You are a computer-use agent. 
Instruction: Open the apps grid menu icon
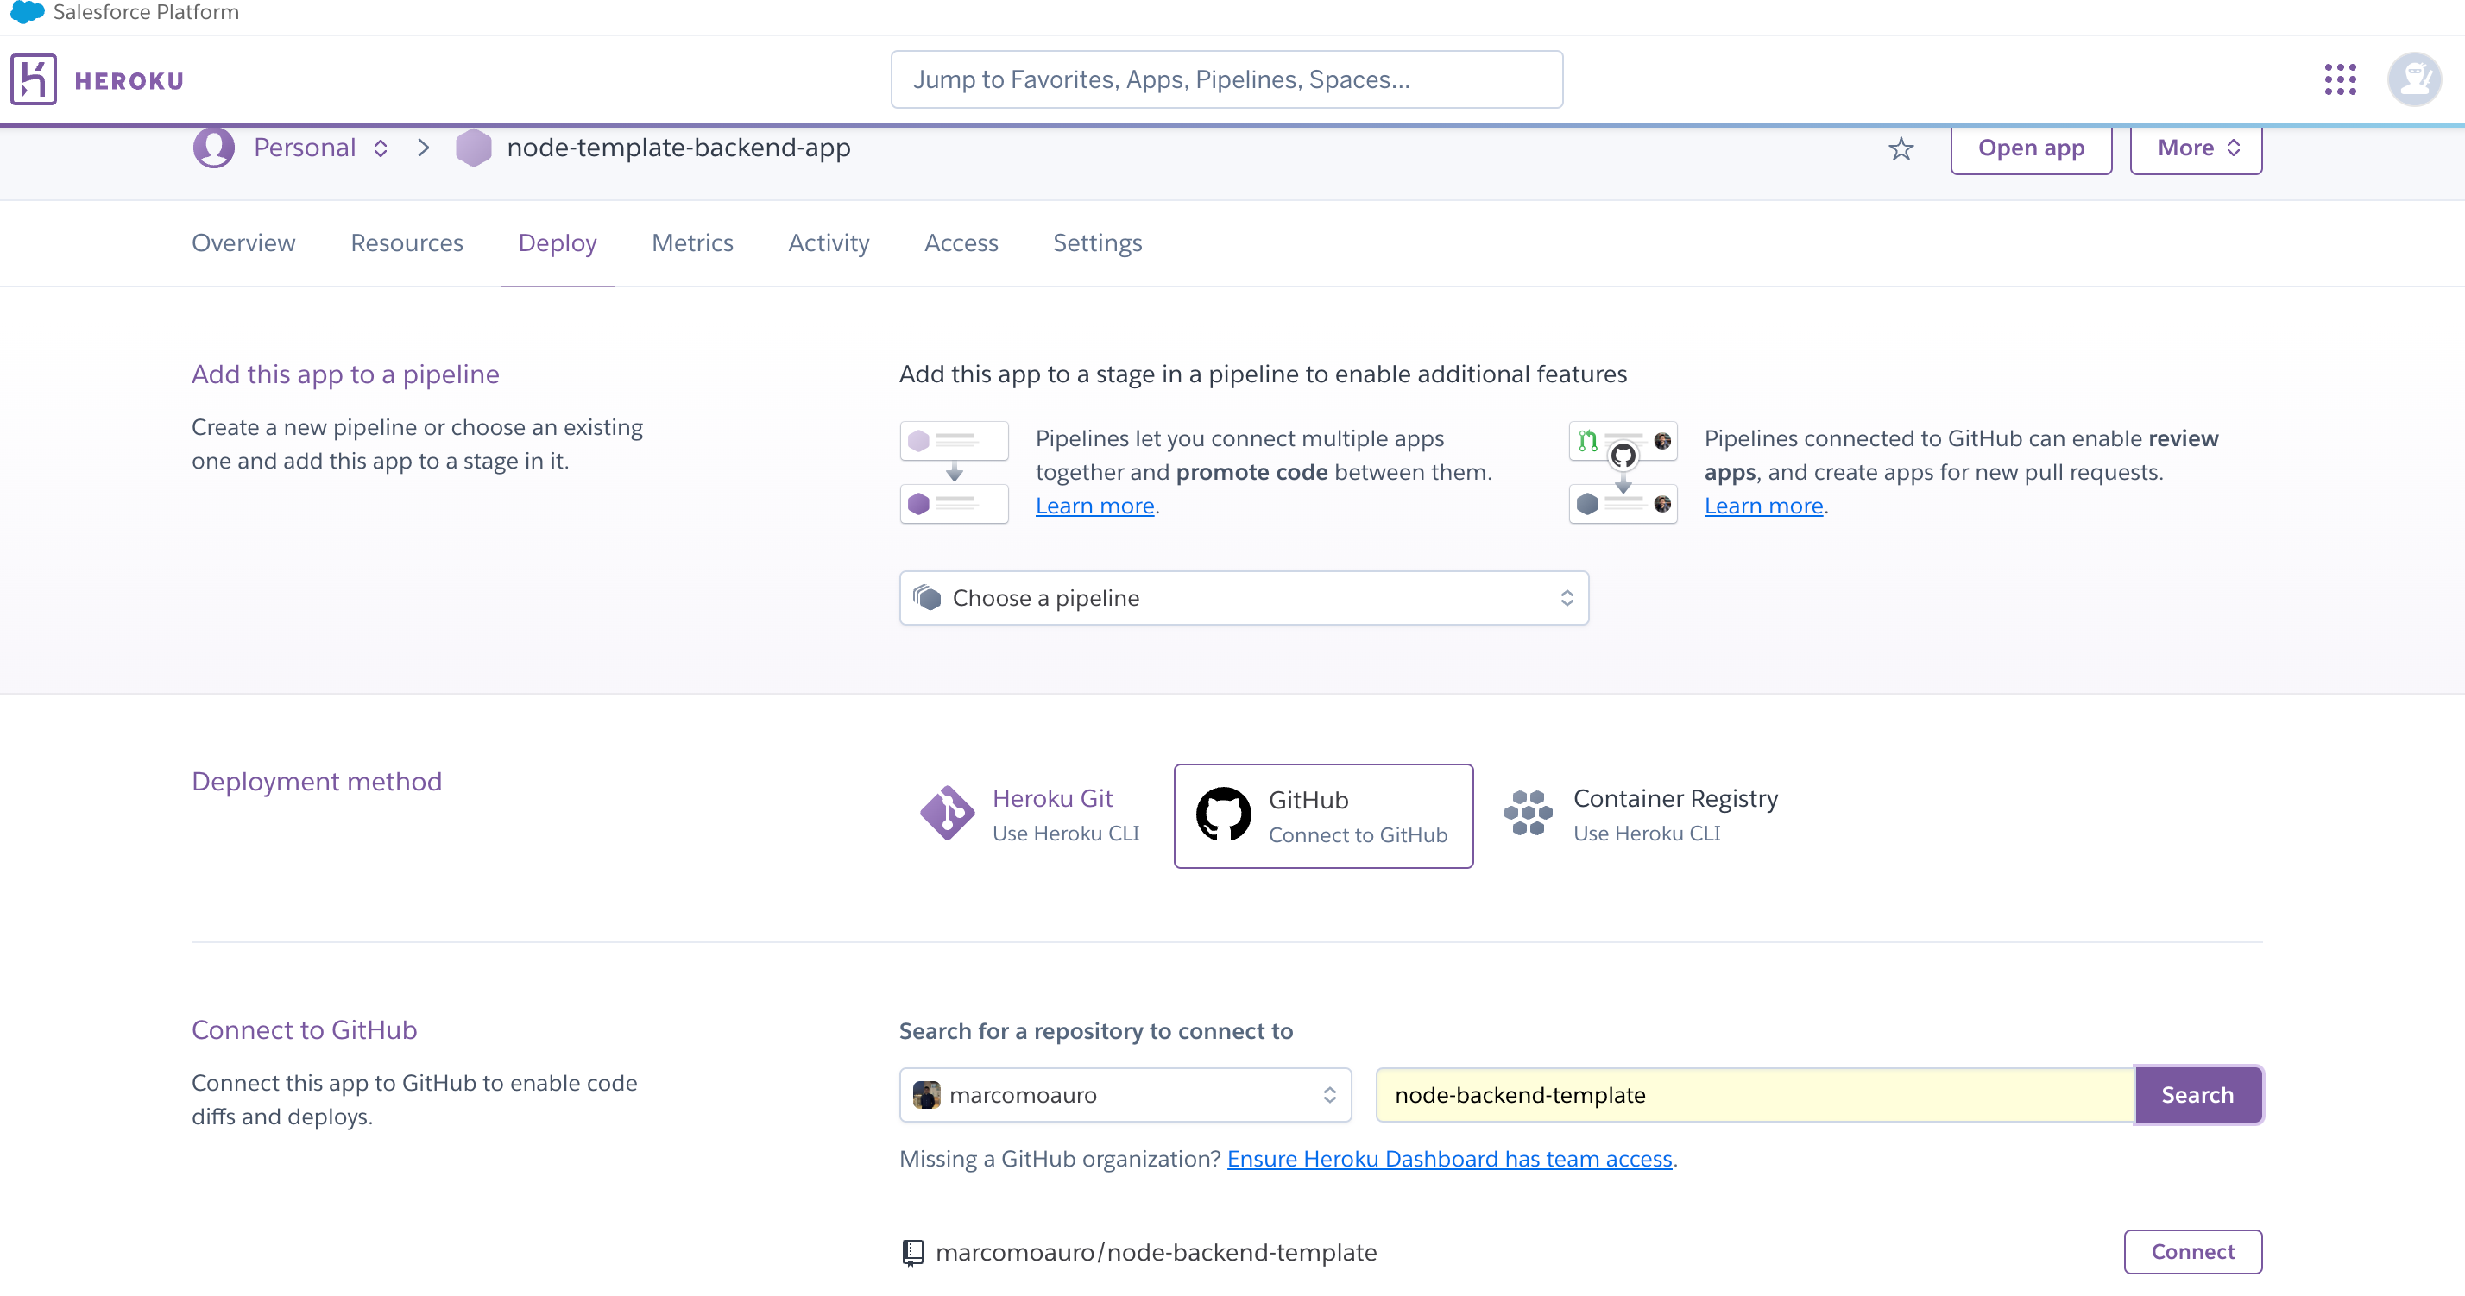pyautogui.click(x=2340, y=79)
